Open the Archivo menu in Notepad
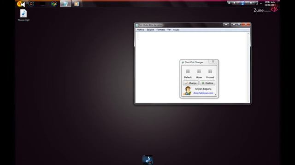This screenshot has height=165, width=295. [x=140, y=30]
